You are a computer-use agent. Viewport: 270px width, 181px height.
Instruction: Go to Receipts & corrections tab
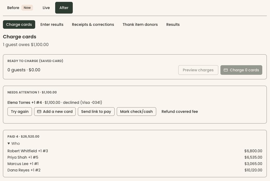[x=93, y=24]
